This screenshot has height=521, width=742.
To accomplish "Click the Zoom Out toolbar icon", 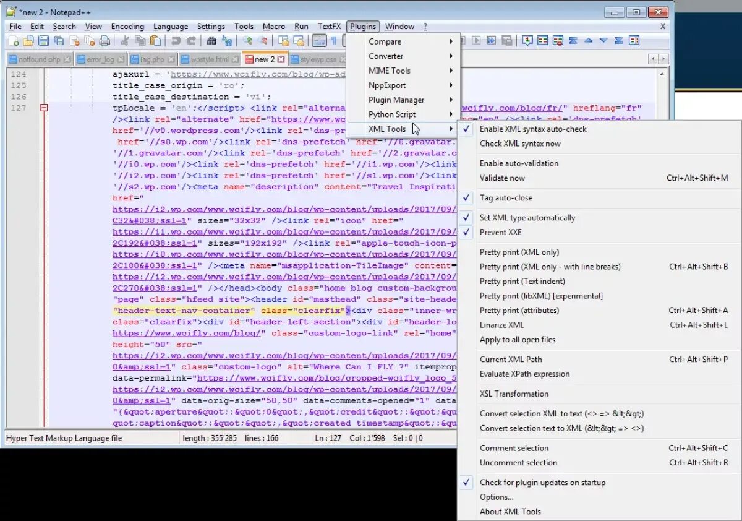I will click(x=263, y=41).
